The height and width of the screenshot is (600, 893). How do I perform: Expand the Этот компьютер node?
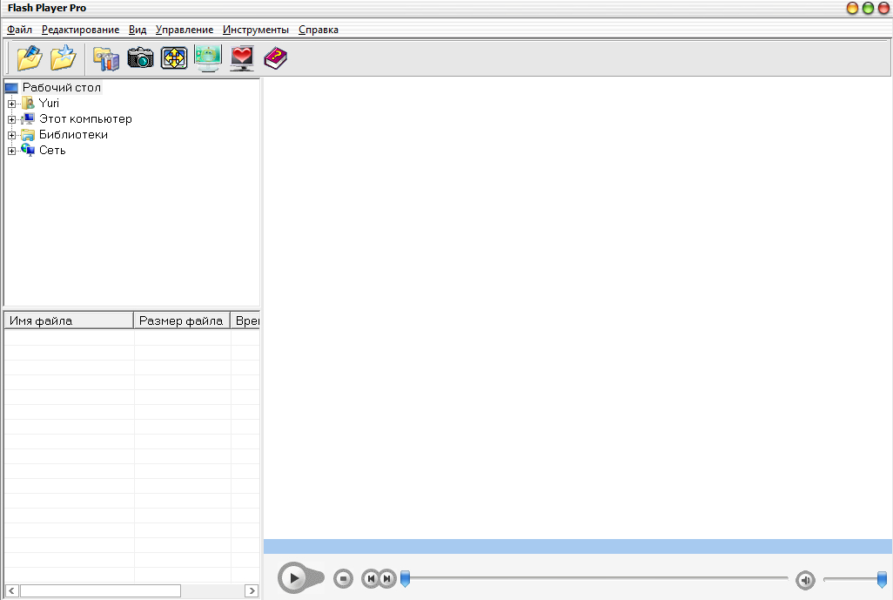click(x=11, y=119)
